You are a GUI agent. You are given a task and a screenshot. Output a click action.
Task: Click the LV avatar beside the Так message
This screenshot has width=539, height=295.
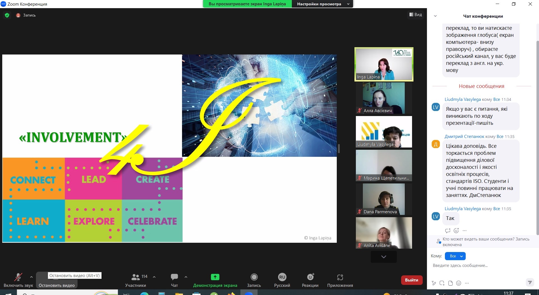tap(436, 216)
